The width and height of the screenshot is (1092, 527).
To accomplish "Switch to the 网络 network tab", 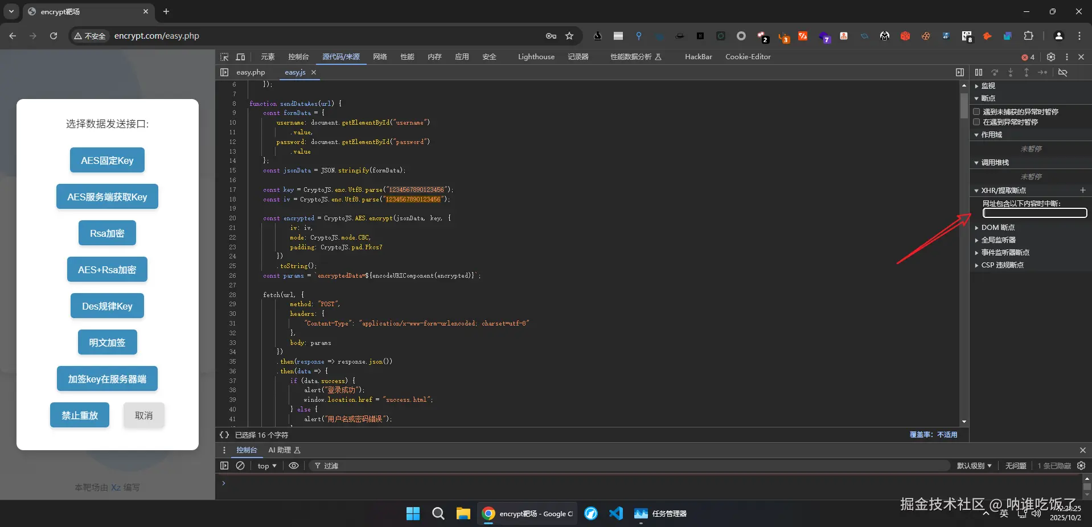I will pos(380,57).
